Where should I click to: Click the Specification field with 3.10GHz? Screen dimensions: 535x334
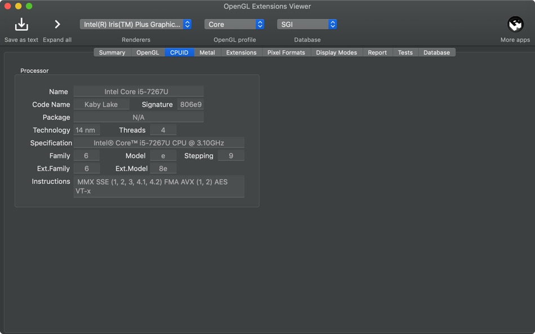coord(159,143)
